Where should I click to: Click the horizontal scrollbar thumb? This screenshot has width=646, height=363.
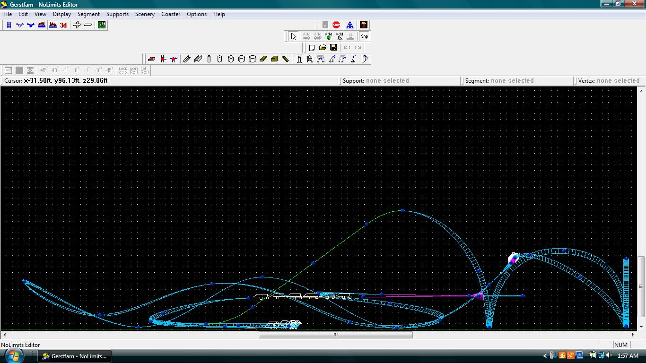(x=336, y=335)
